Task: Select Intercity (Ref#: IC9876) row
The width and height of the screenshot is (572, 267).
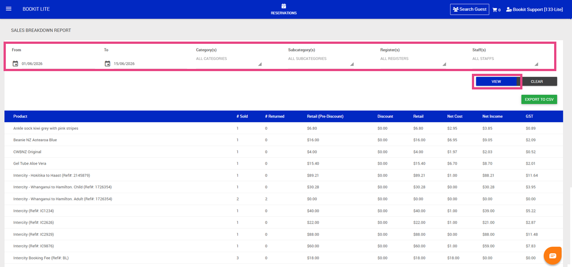Action: pos(284,246)
